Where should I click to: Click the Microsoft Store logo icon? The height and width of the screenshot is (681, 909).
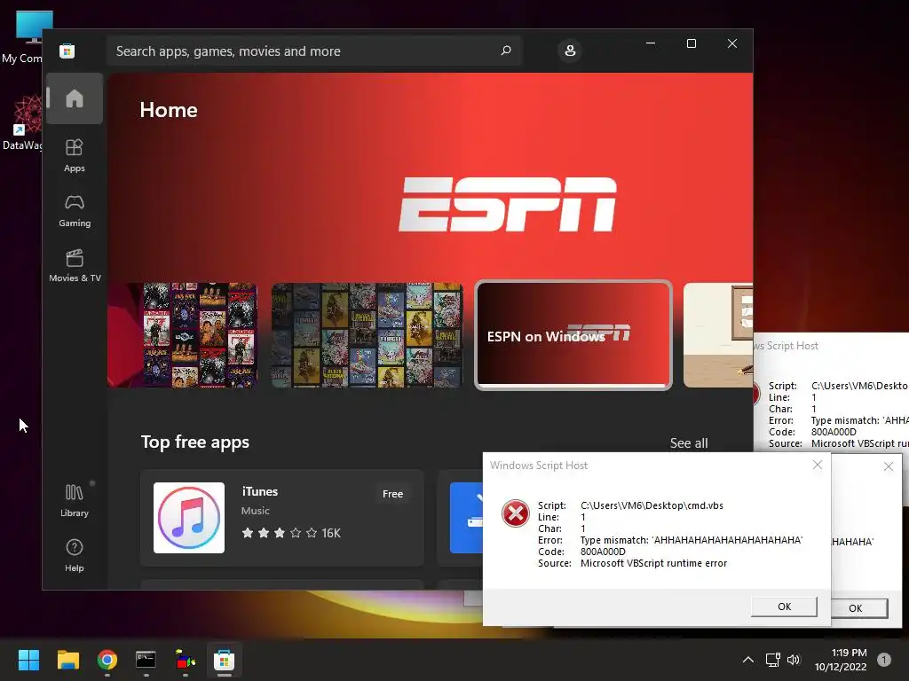click(x=67, y=51)
